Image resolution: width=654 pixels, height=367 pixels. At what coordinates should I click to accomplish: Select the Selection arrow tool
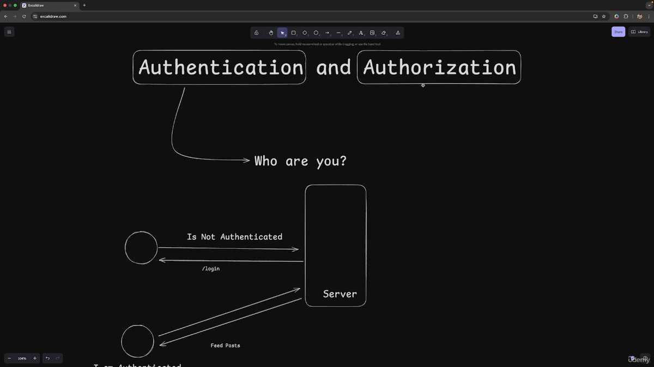pyautogui.click(x=282, y=33)
